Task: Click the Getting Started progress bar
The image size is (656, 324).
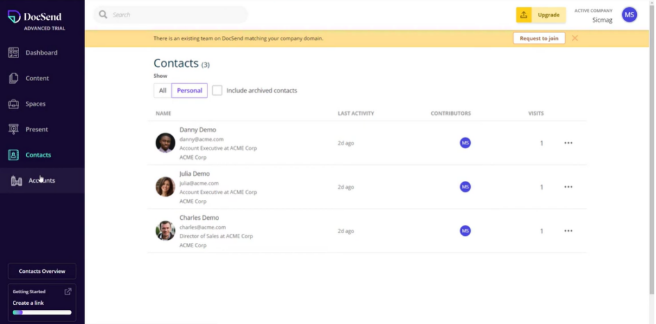Action: coord(42,312)
